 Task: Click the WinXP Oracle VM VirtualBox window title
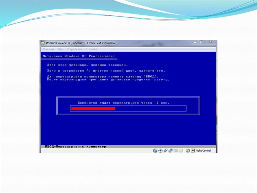pos(80,43)
